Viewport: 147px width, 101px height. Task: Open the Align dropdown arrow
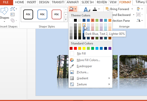click(142, 9)
